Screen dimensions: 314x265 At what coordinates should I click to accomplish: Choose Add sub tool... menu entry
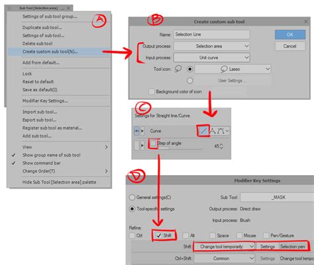pos(59,136)
